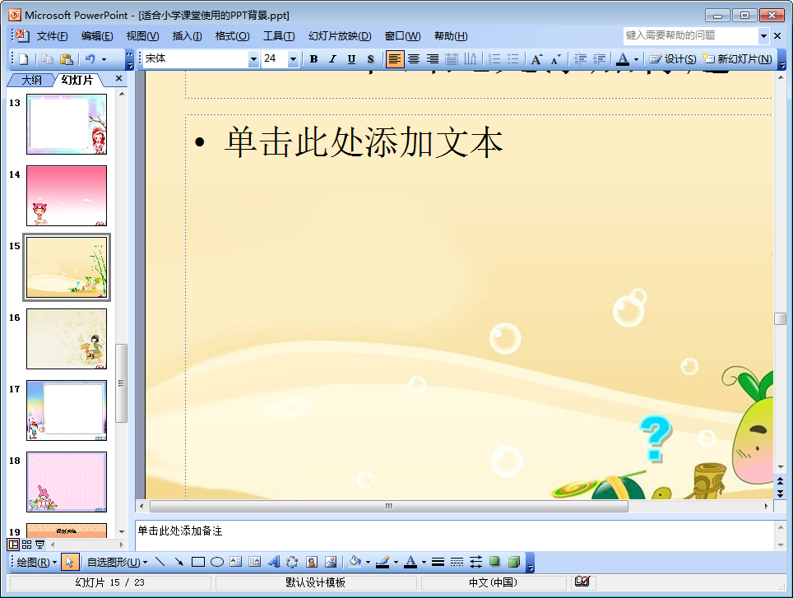Open the 自选图形(U) autoshapes menu
The image size is (793, 598).
(x=117, y=562)
